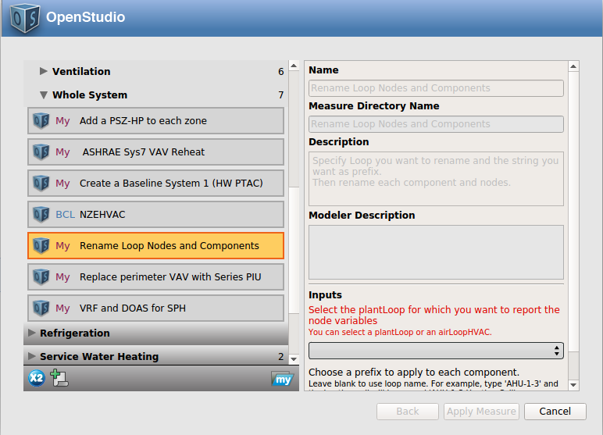The height and width of the screenshot is (435, 603).
Task: Click the Inputs heading
Action: 325,295
